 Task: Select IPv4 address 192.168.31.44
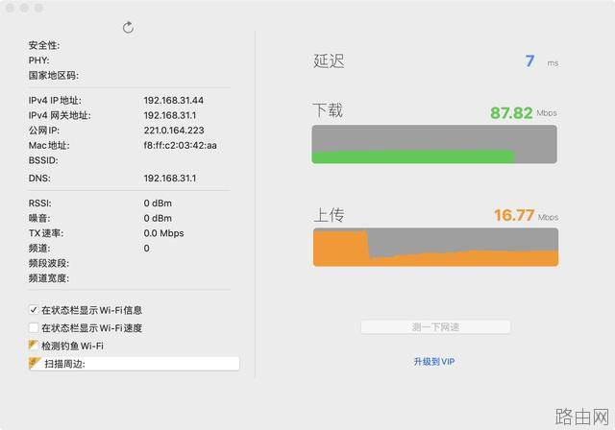click(173, 100)
